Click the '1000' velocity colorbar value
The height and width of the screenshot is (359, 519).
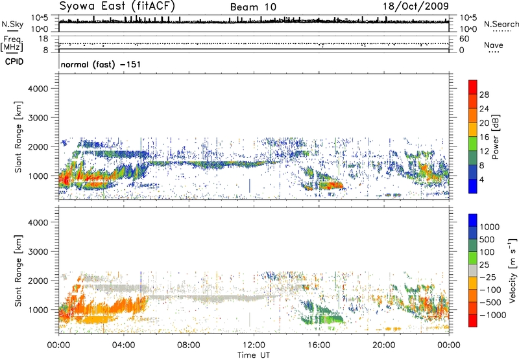(x=490, y=227)
